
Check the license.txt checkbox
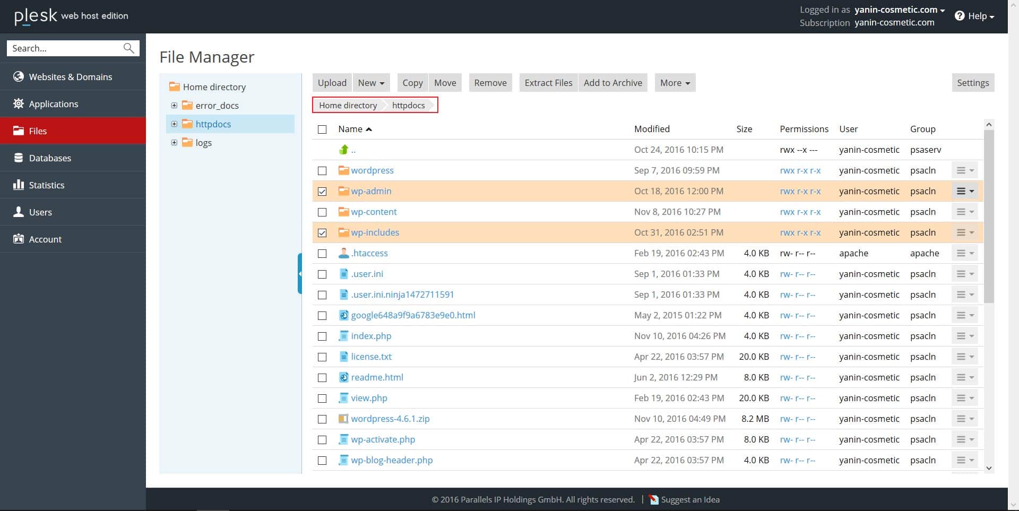pos(322,357)
